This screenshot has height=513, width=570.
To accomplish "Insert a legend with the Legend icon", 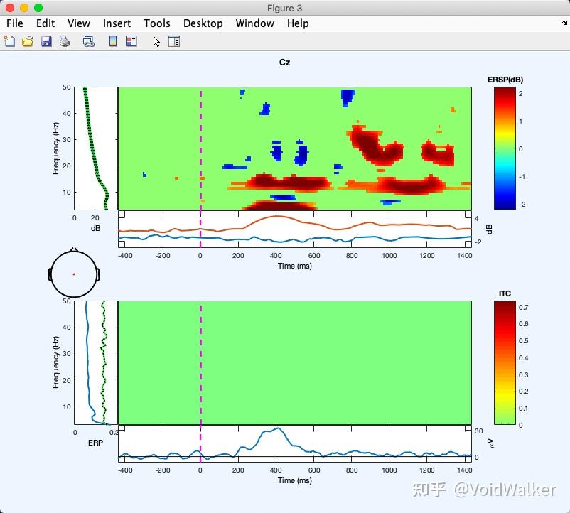I will (130, 41).
